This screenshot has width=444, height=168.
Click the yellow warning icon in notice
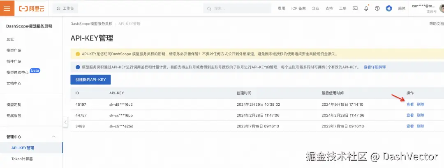tap(78, 54)
